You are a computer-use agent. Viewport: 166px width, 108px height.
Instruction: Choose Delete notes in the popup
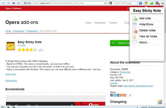(147, 31)
